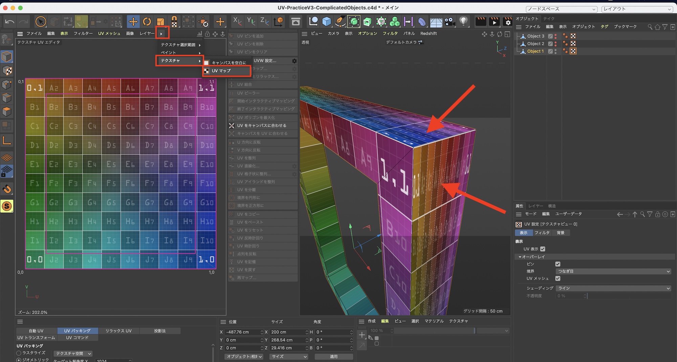
Task: Click the Undo arrow icon
Action: pos(10,22)
